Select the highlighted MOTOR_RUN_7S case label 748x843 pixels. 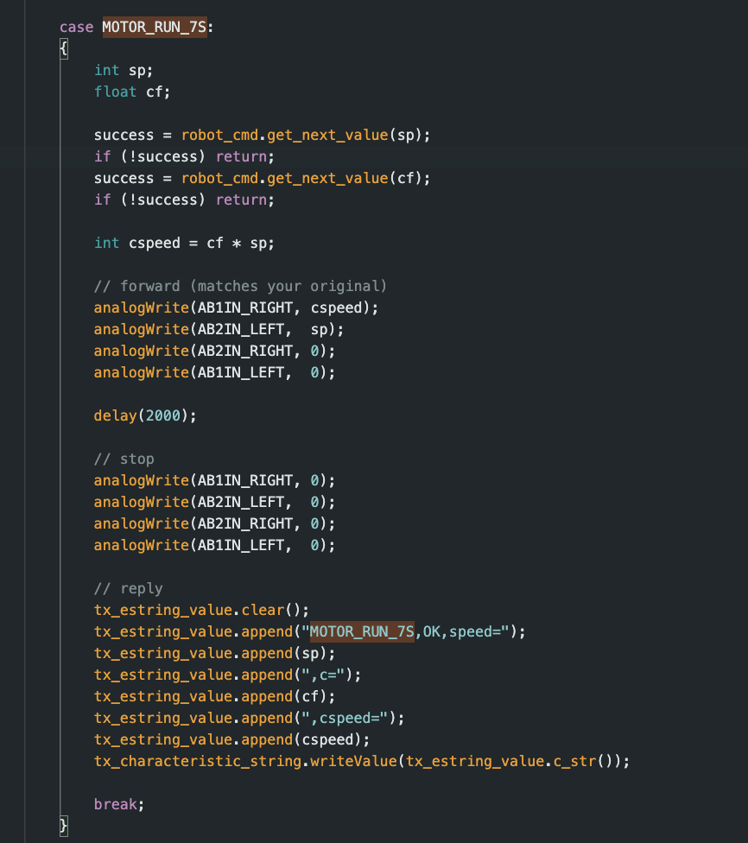point(155,27)
